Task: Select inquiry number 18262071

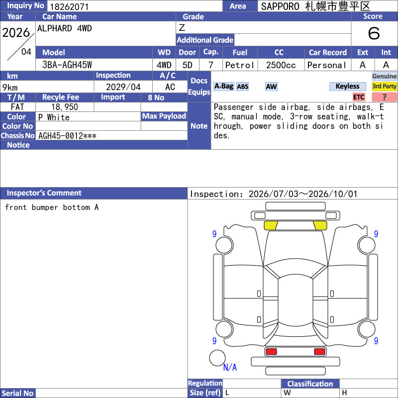Action: click(69, 6)
